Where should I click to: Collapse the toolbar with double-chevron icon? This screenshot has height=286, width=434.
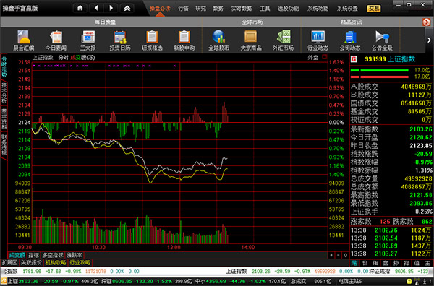pyautogui.click(x=127, y=8)
